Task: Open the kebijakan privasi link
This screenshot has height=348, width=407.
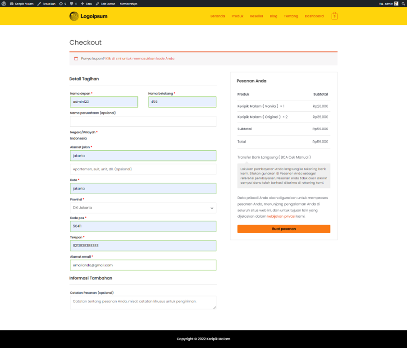Action: [281, 216]
